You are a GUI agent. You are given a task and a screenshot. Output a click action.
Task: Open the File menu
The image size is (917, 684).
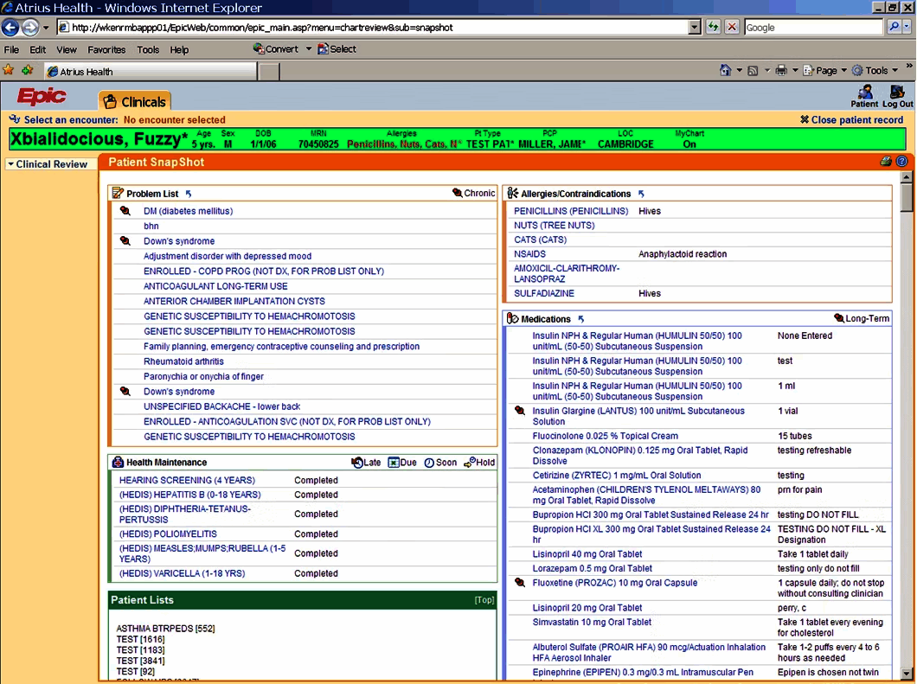11,49
